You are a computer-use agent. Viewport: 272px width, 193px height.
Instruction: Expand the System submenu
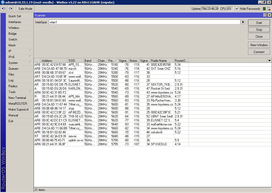[x=20, y=63]
